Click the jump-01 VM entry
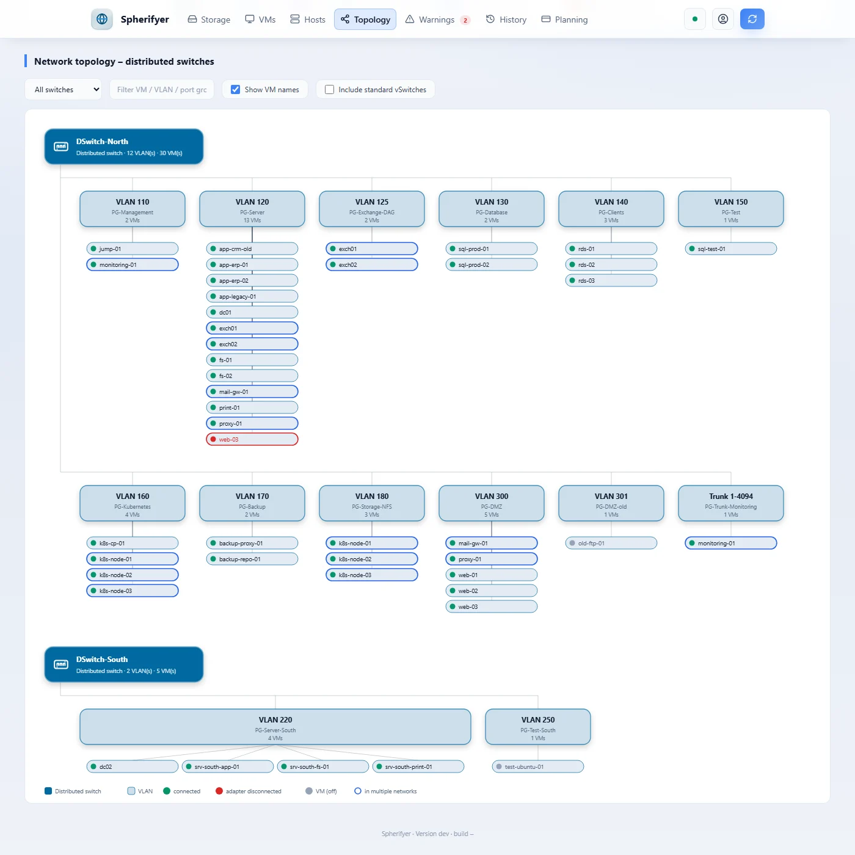The width and height of the screenshot is (855, 855). point(133,249)
